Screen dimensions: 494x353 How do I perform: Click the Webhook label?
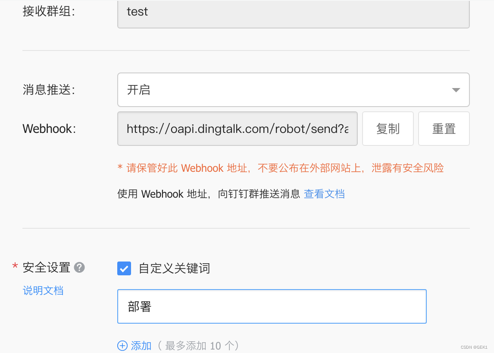click(49, 129)
